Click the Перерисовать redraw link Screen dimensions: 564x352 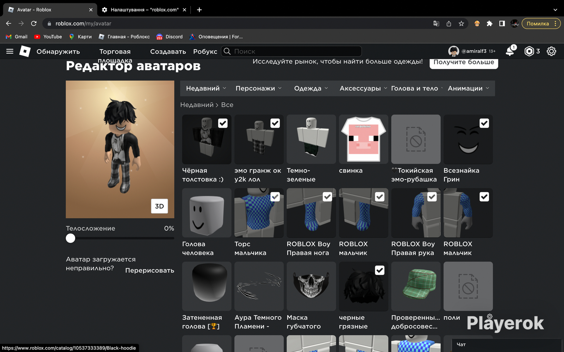[x=150, y=270]
